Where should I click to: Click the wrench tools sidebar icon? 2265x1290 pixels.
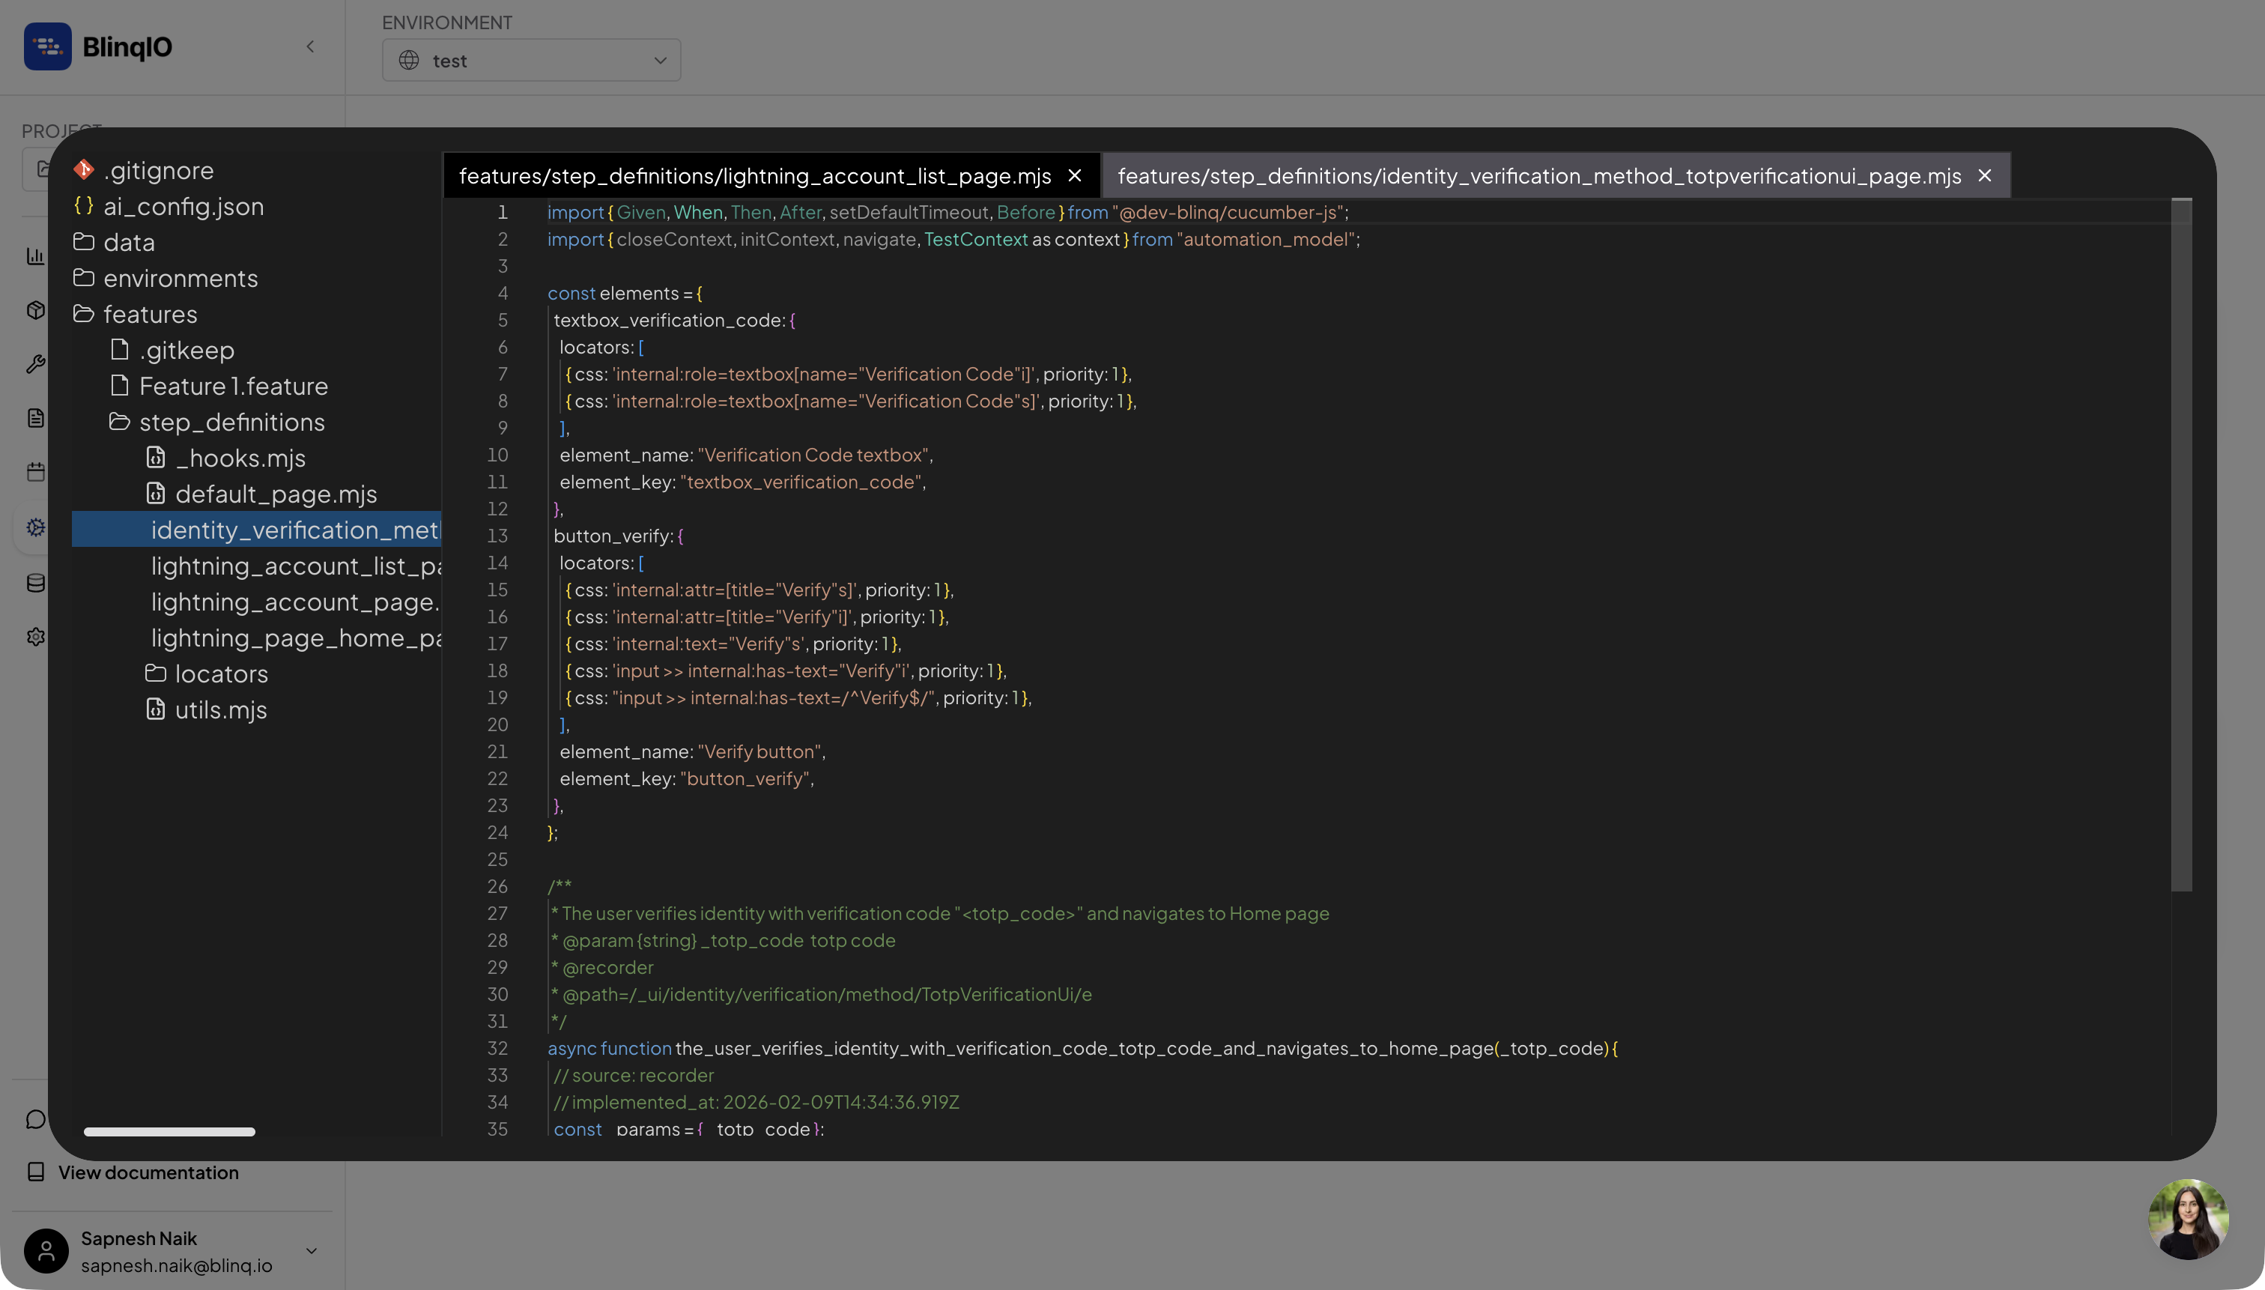pos(35,364)
